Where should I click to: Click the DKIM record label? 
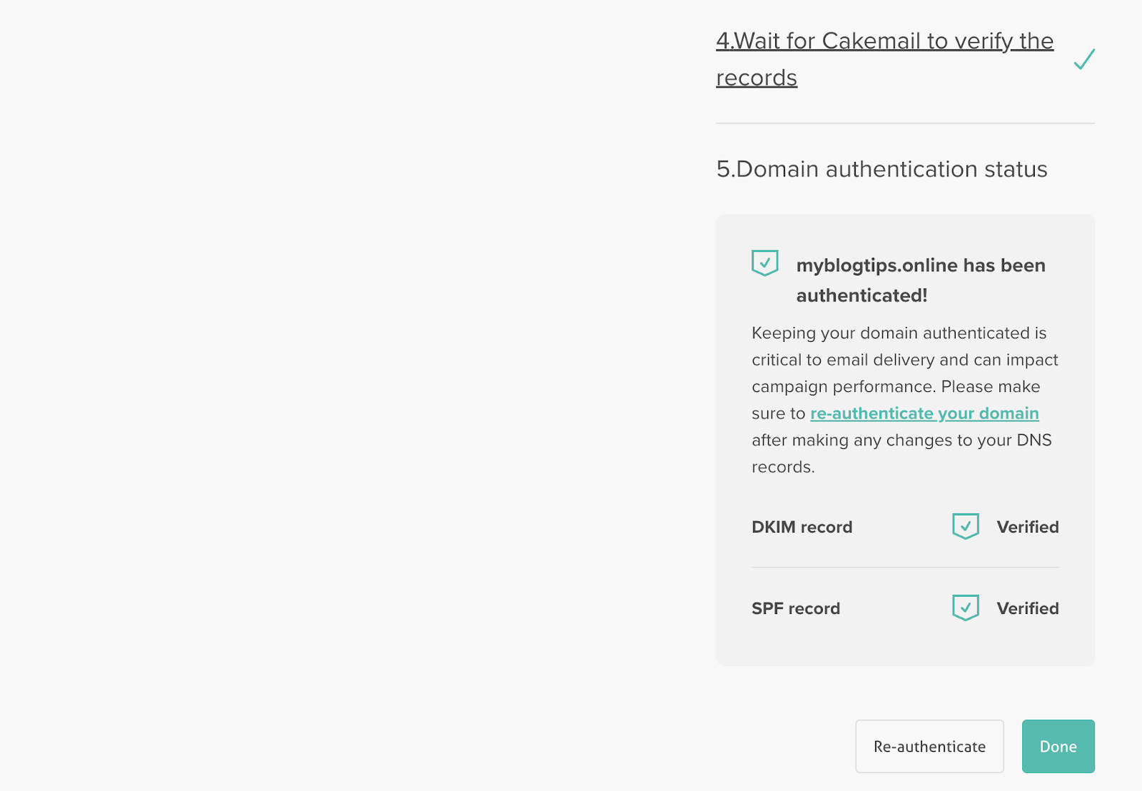click(802, 527)
